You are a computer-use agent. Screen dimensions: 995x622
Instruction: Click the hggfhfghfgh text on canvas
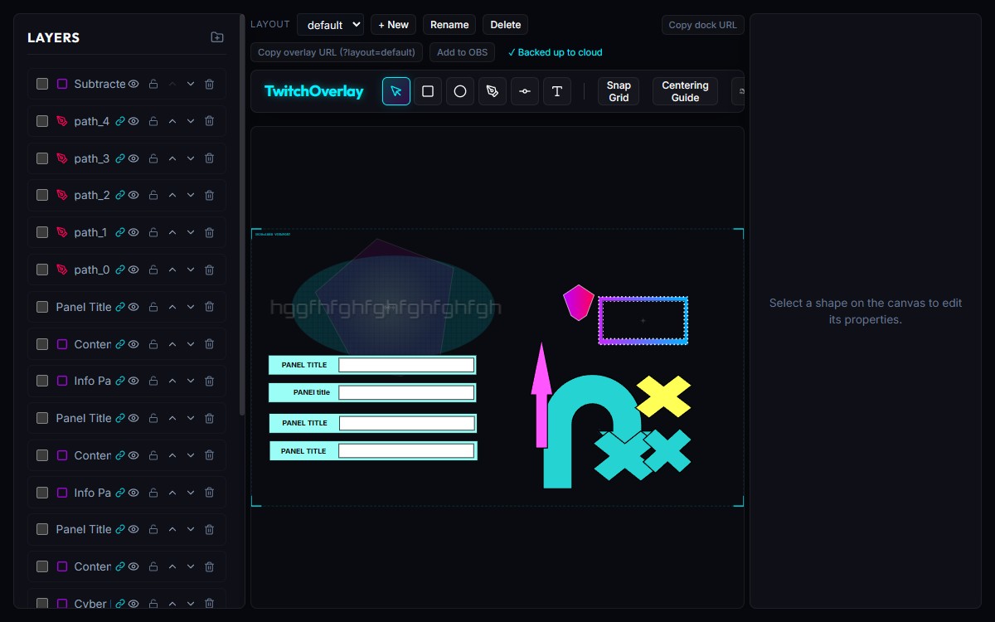pyautogui.click(x=386, y=309)
